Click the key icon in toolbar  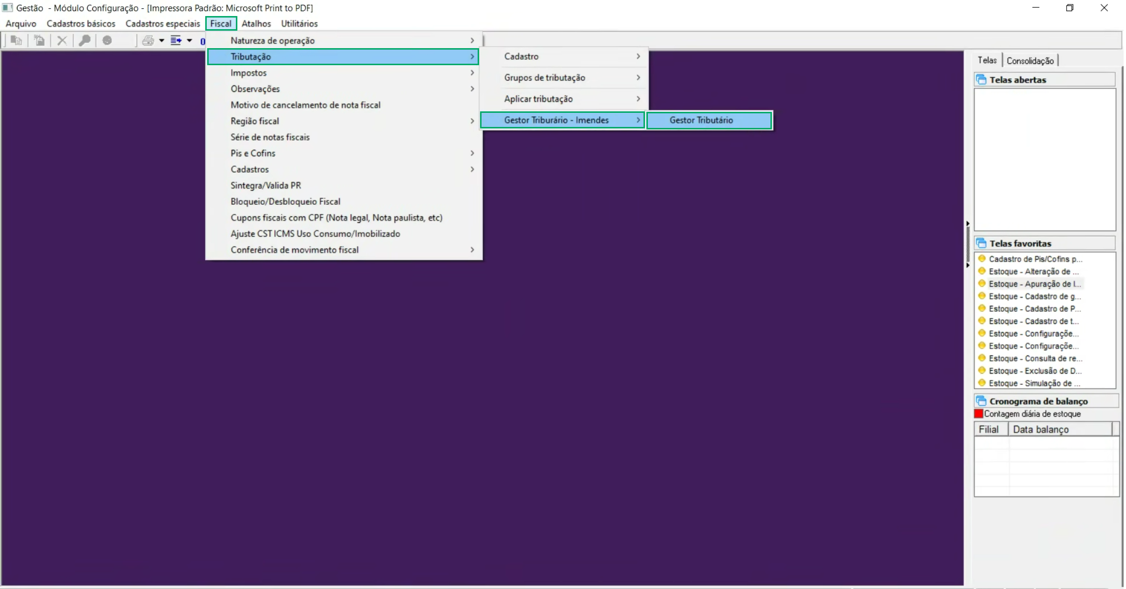85,40
